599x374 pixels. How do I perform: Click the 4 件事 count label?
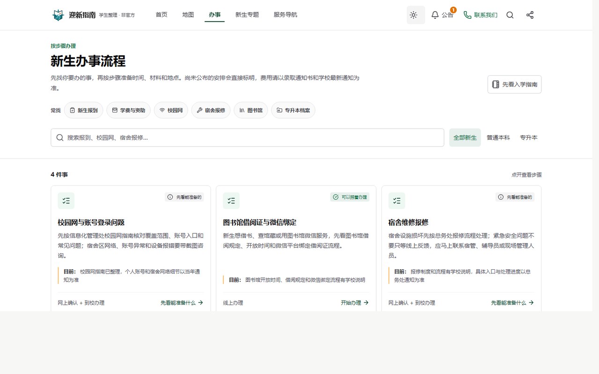point(59,175)
